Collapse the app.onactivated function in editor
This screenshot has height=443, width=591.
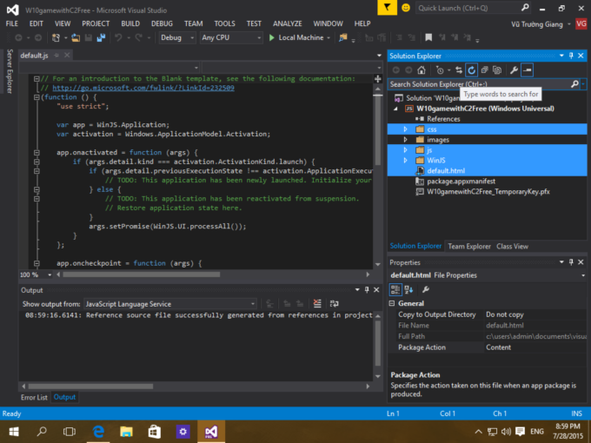tap(37, 153)
